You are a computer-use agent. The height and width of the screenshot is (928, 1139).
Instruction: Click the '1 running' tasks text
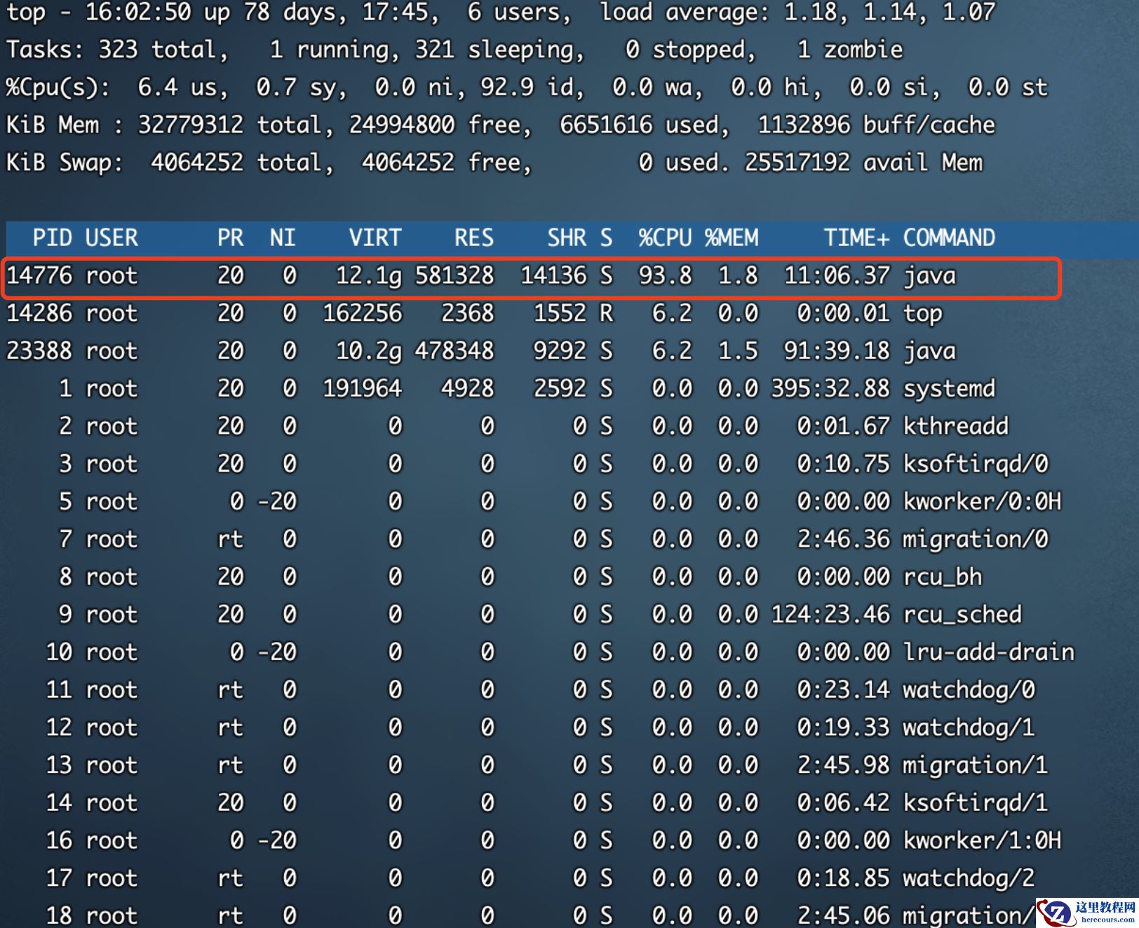[x=330, y=50]
